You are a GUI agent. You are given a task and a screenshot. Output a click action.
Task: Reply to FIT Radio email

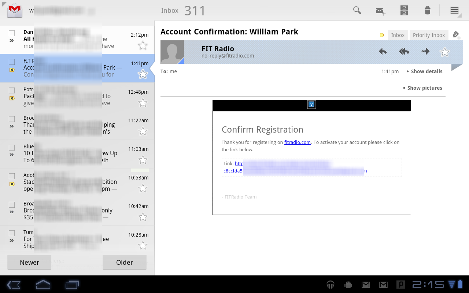(383, 52)
